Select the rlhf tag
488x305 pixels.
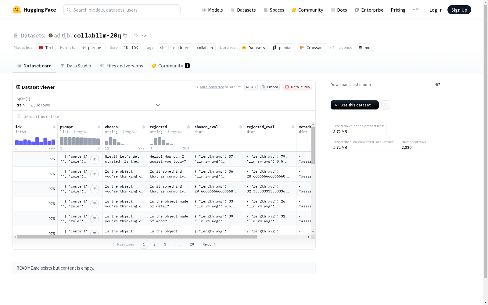point(163,48)
